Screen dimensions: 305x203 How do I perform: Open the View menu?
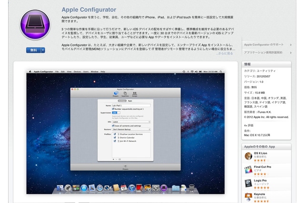69,71
